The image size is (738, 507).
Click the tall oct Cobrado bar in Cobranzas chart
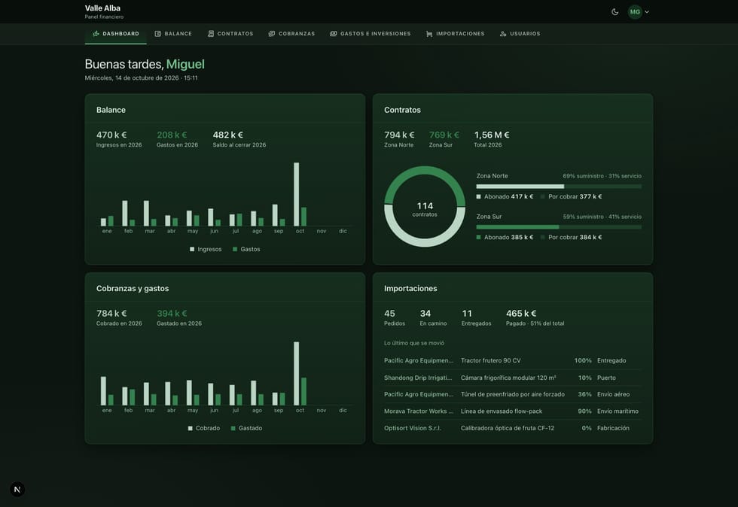tap(297, 373)
